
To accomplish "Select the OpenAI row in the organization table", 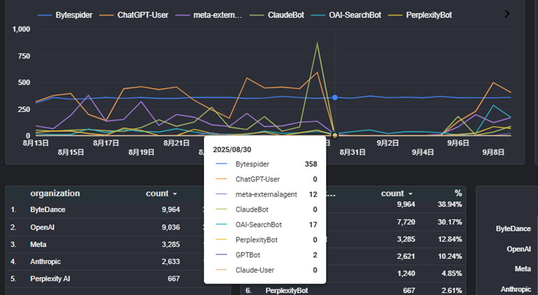I will coord(44,227).
